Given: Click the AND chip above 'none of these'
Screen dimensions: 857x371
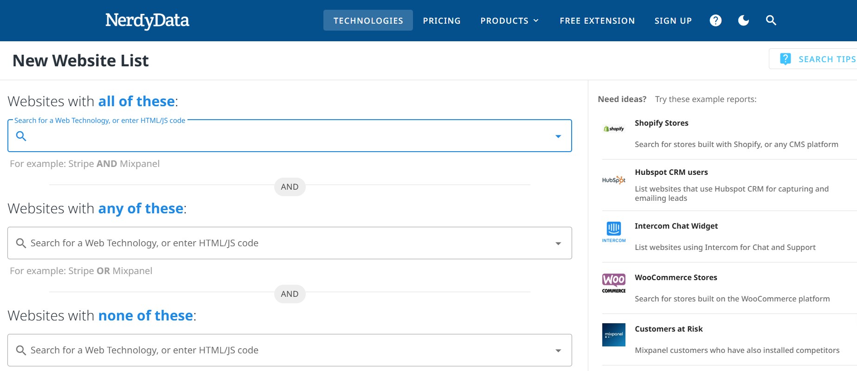Looking at the screenshot, I should tap(290, 294).
